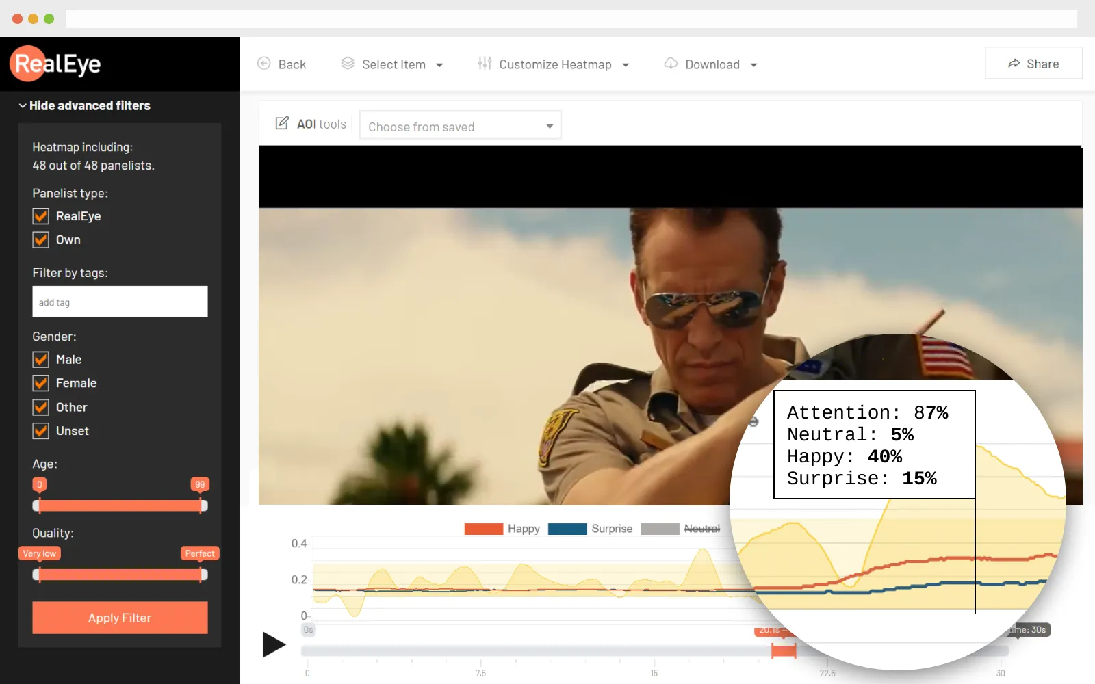Uncheck the Female gender checkbox
This screenshot has width=1095, height=684.
(x=41, y=383)
